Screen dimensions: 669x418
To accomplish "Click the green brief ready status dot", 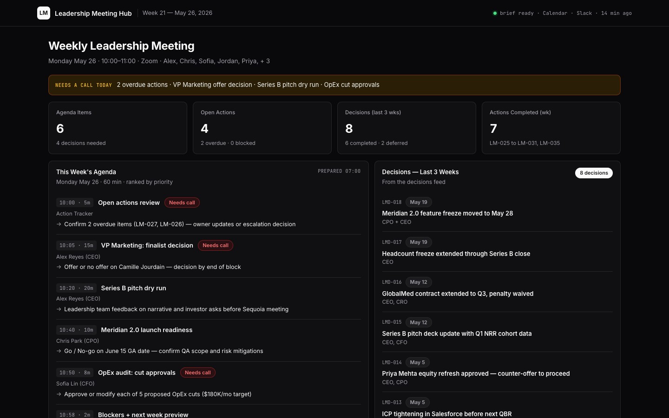I will pyautogui.click(x=495, y=13).
